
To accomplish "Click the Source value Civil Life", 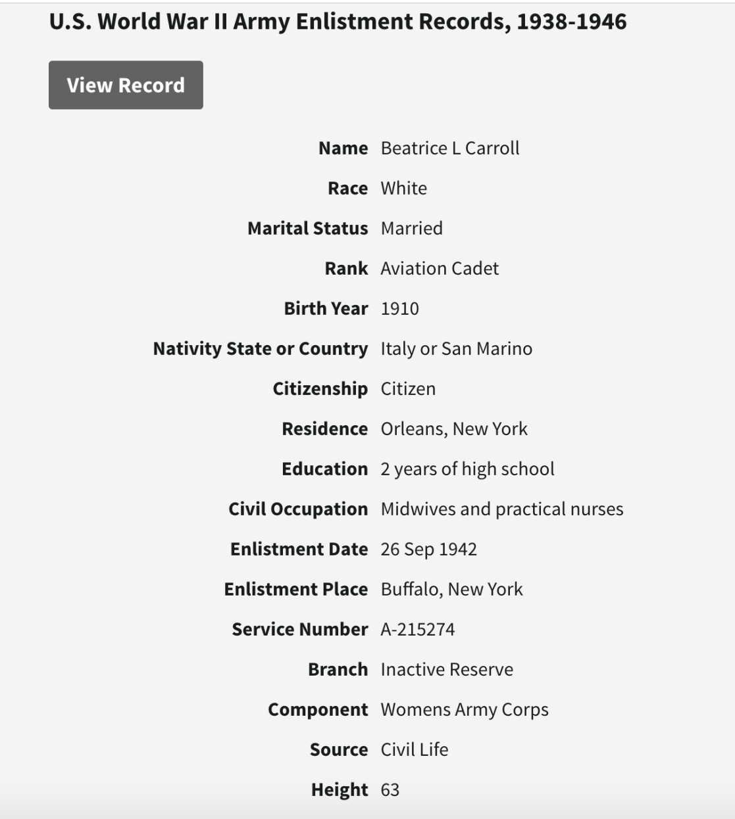I will (415, 750).
